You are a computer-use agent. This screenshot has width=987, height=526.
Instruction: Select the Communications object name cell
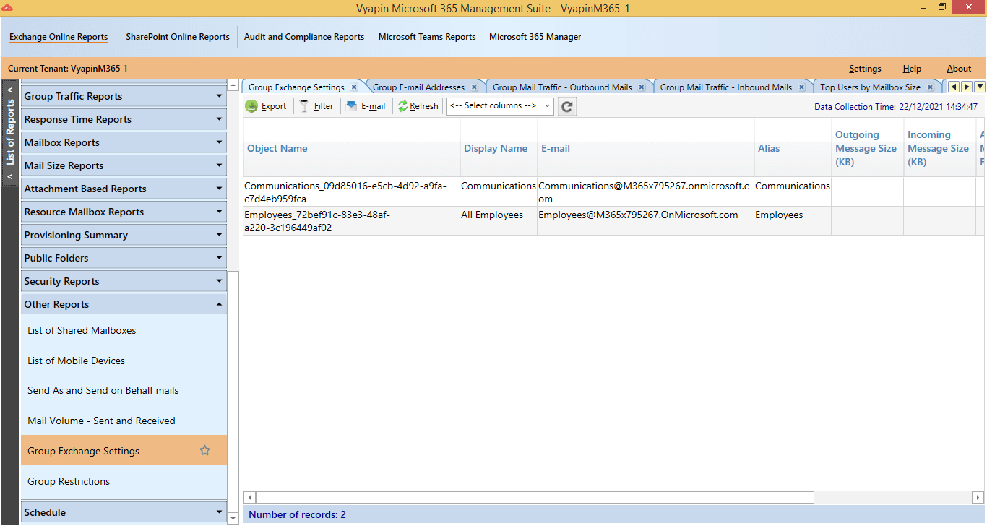pyautogui.click(x=351, y=192)
